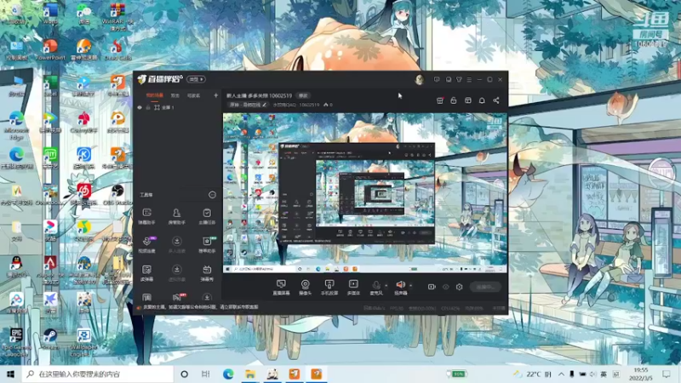Mute the speaker in the bottom bar

pyautogui.click(x=400, y=287)
